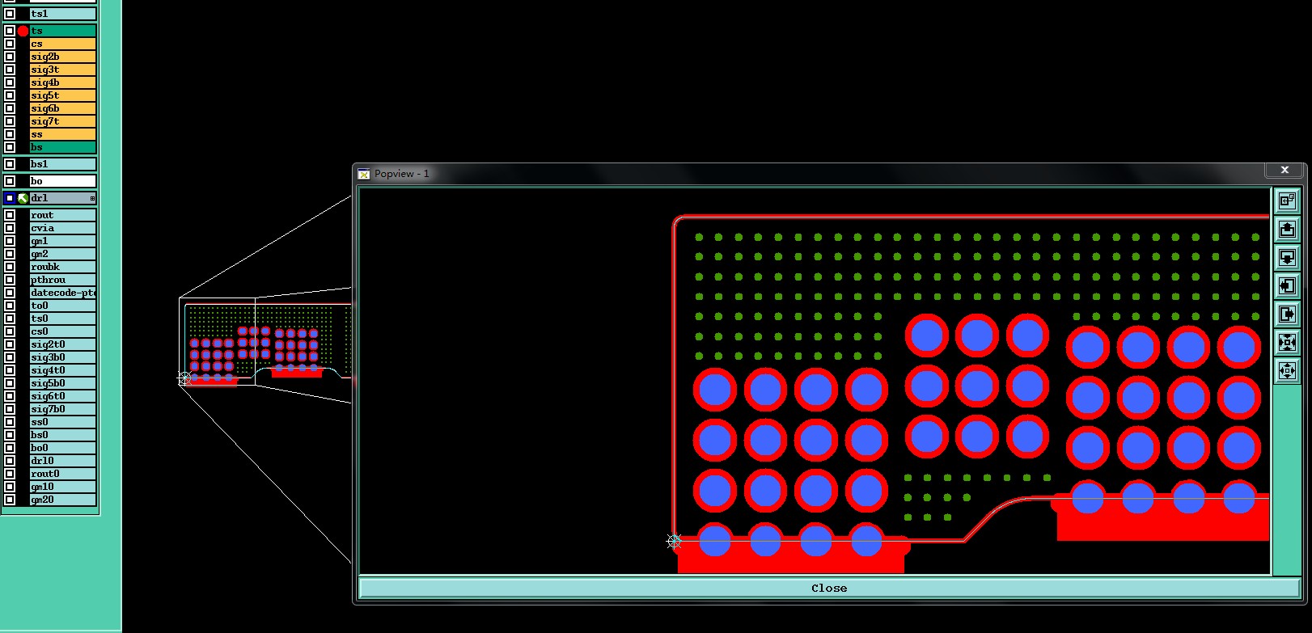This screenshot has width=1312, height=633.
Task: Select the sig3b0 layer name
Action: [x=63, y=357]
